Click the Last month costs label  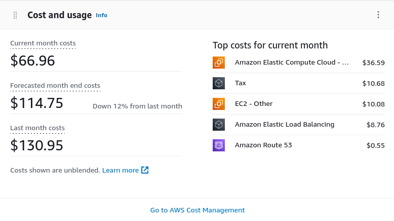(x=37, y=128)
